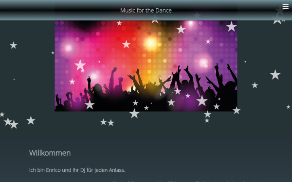Click the 'Music for the Dance' site title
The image size is (292, 182).
pyautogui.click(x=146, y=10)
